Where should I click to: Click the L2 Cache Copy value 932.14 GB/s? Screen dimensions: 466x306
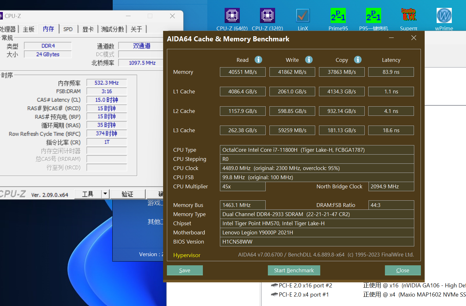click(342, 111)
